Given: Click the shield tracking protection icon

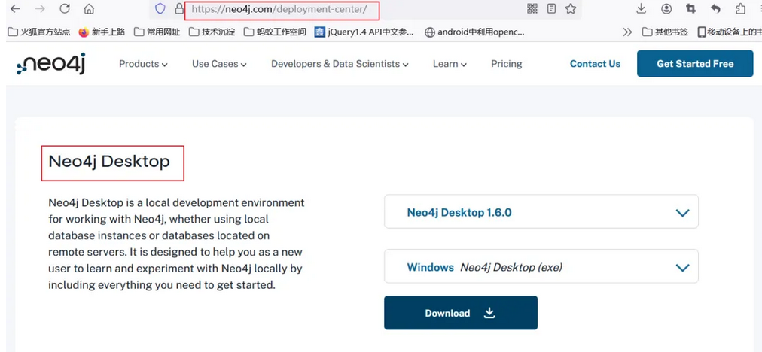Looking at the screenshot, I should tap(160, 8).
